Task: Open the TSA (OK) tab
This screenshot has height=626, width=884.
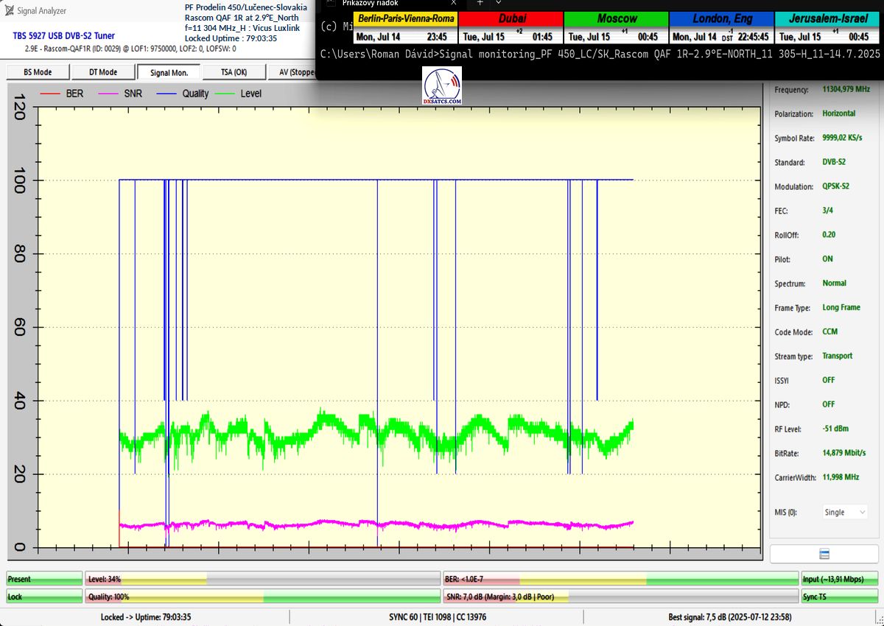Action: 234,72
